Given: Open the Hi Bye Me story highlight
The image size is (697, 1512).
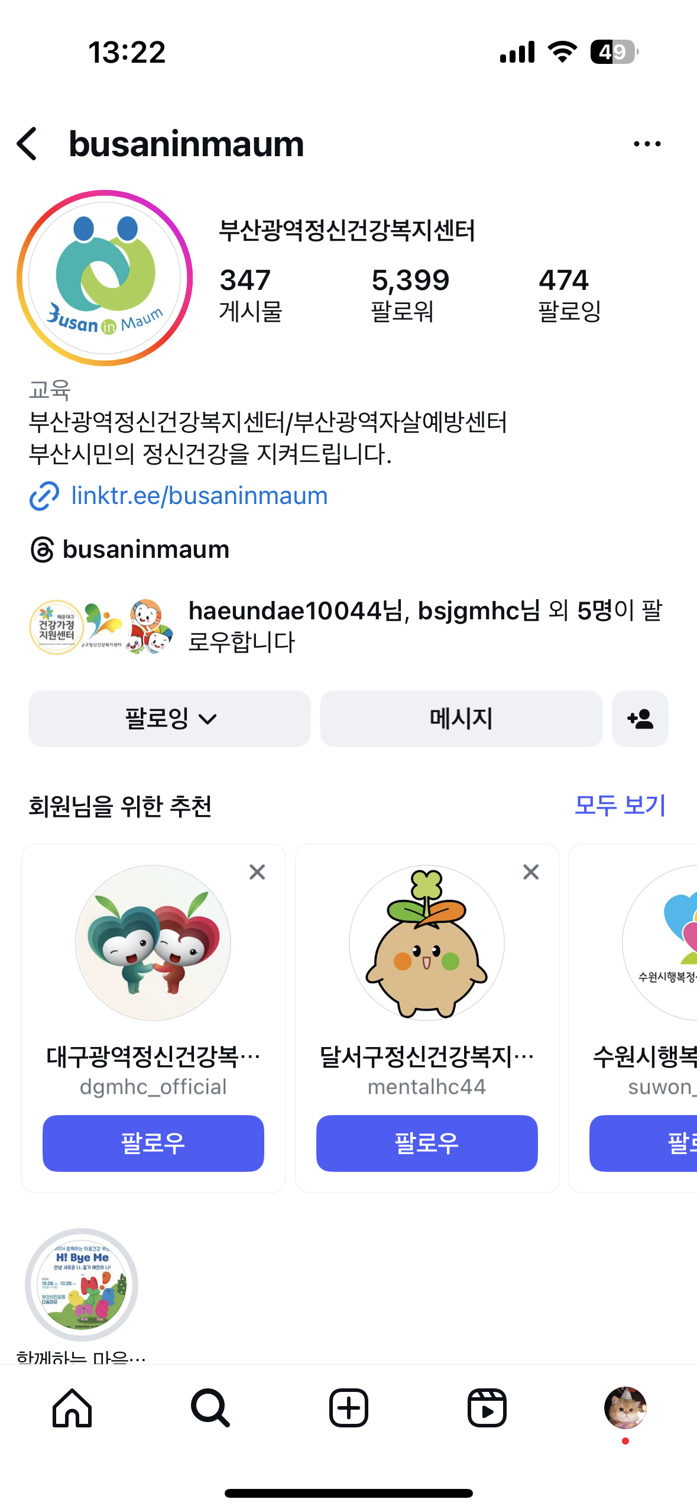Looking at the screenshot, I should [82, 1284].
